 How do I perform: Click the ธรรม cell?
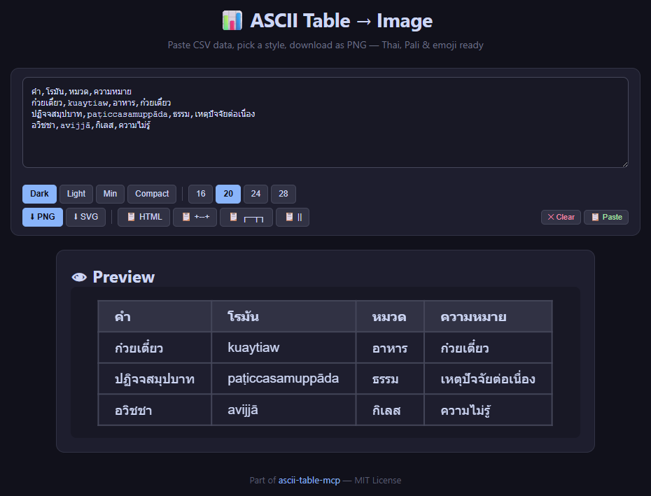[x=390, y=378]
